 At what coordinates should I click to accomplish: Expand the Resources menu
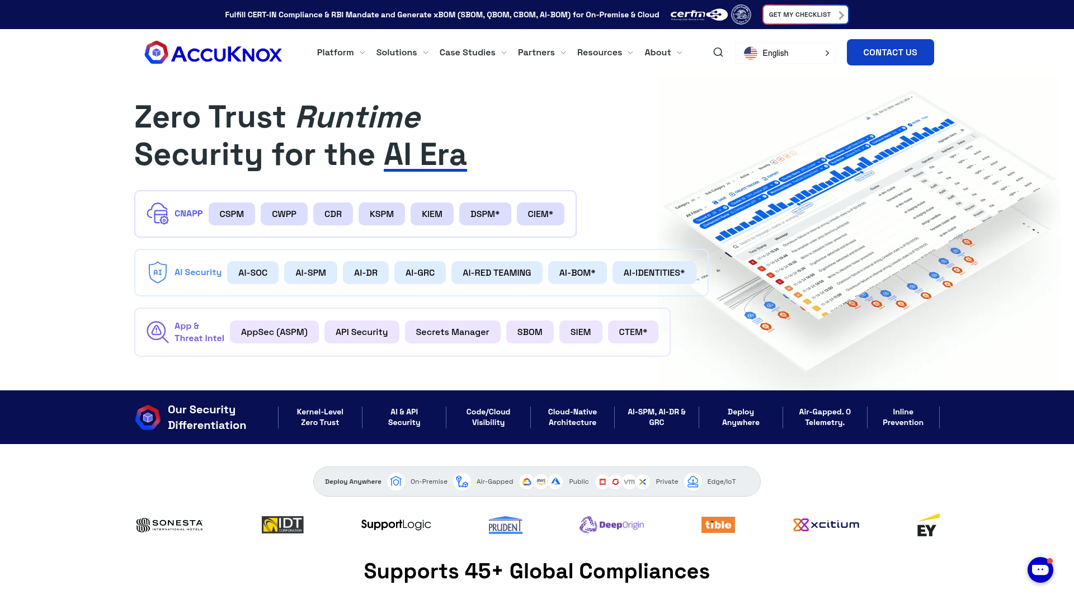(x=605, y=53)
